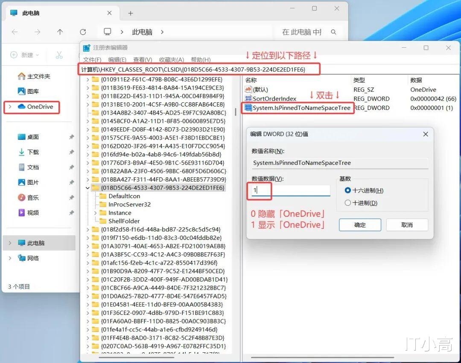Open the 帮助(H) menu
Viewport: 461px width, 363px height.
tap(201, 60)
